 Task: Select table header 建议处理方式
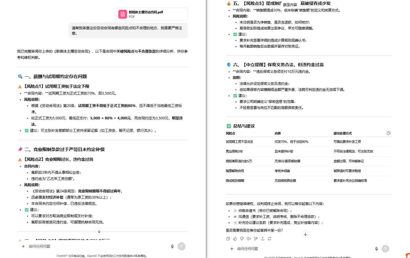coord(343,133)
